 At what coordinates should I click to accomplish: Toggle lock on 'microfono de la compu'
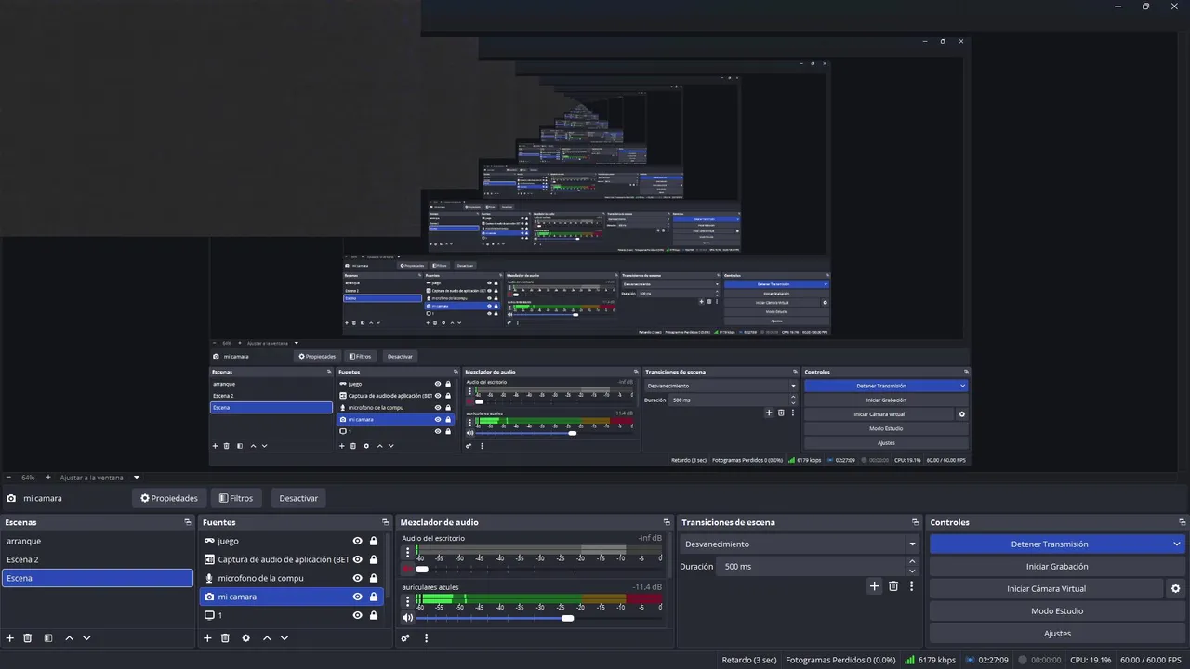coord(374,578)
